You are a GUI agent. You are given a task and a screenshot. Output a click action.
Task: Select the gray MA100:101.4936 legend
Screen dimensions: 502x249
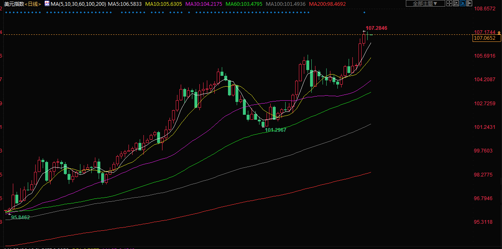[x=285, y=4]
